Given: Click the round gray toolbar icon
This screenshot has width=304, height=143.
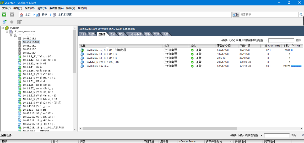Looking at the screenshot, I should 12,22.
